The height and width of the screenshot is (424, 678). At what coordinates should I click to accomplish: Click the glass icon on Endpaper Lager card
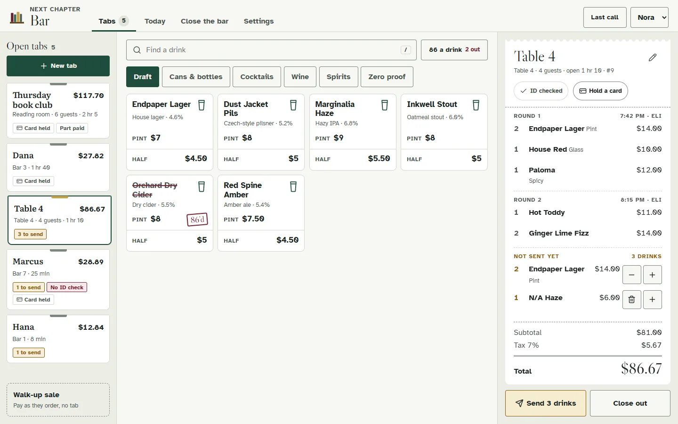pyautogui.click(x=202, y=105)
